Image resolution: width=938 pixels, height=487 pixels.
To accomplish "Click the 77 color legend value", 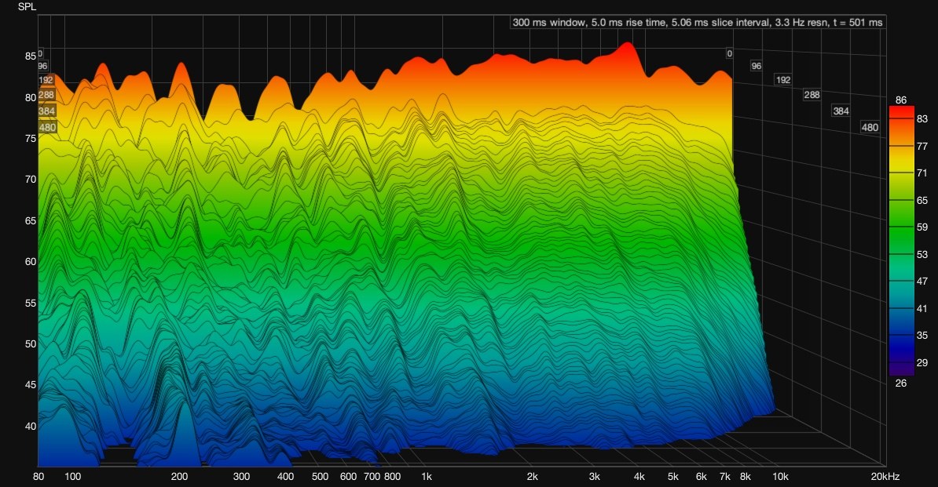I will [x=922, y=146].
